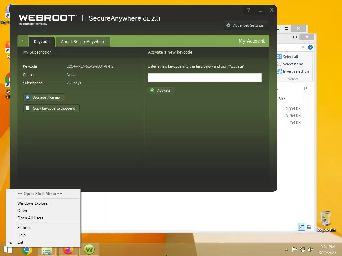342x256 pixels.
Task: Click the Windows Start button
Action: (x=8, y=250)
